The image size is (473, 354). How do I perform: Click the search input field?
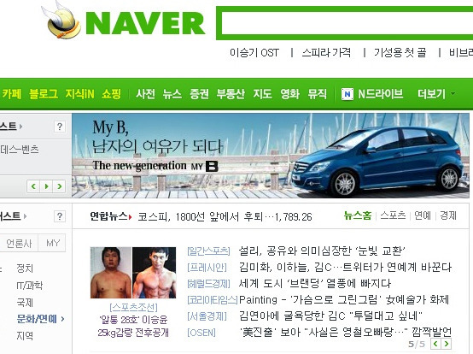coord(347,23)
